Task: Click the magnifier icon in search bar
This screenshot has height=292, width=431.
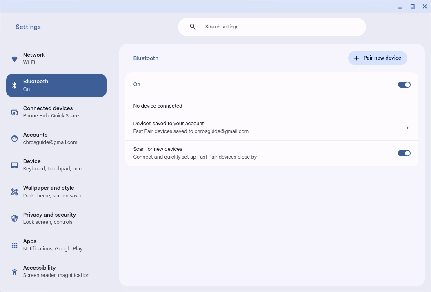Action: pos(193,27)
